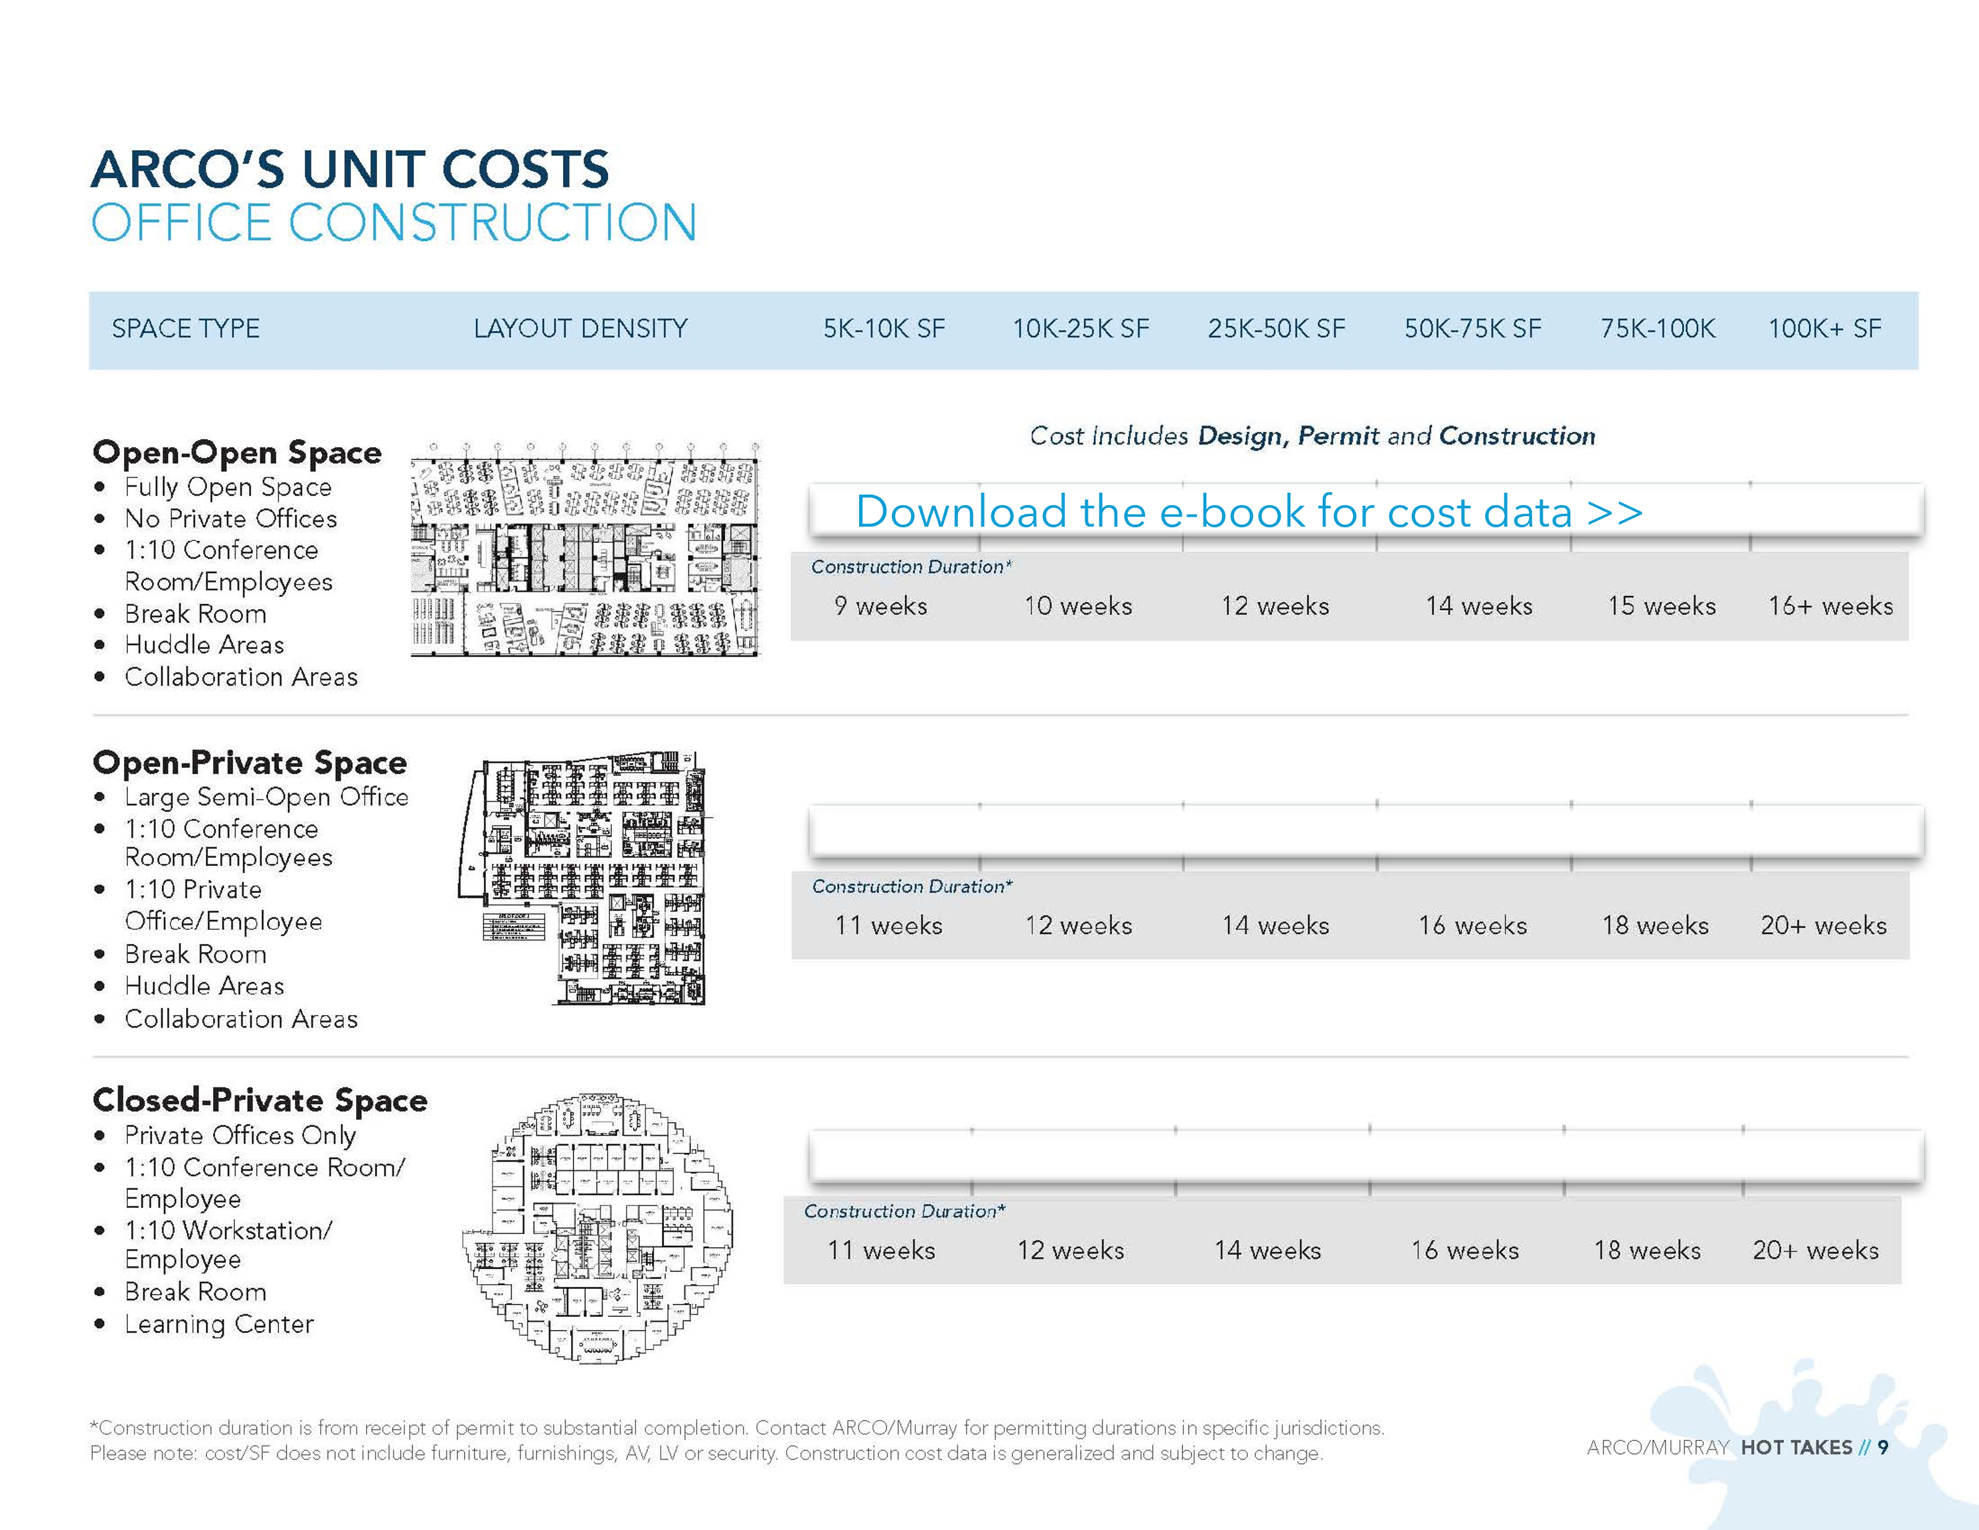Click the SPACE TYPE column header
1979x1530 pixels.
(186, 328)
